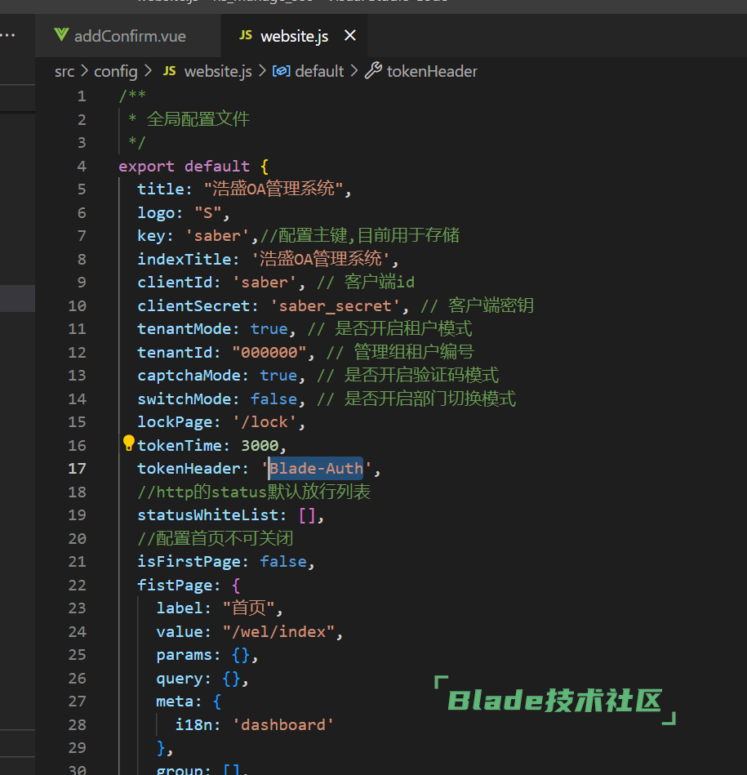Click the comment //配置主键,目前用于存储
Image resolution: width=747 pixels, height=775 pixels.
(x=360, y=235)
